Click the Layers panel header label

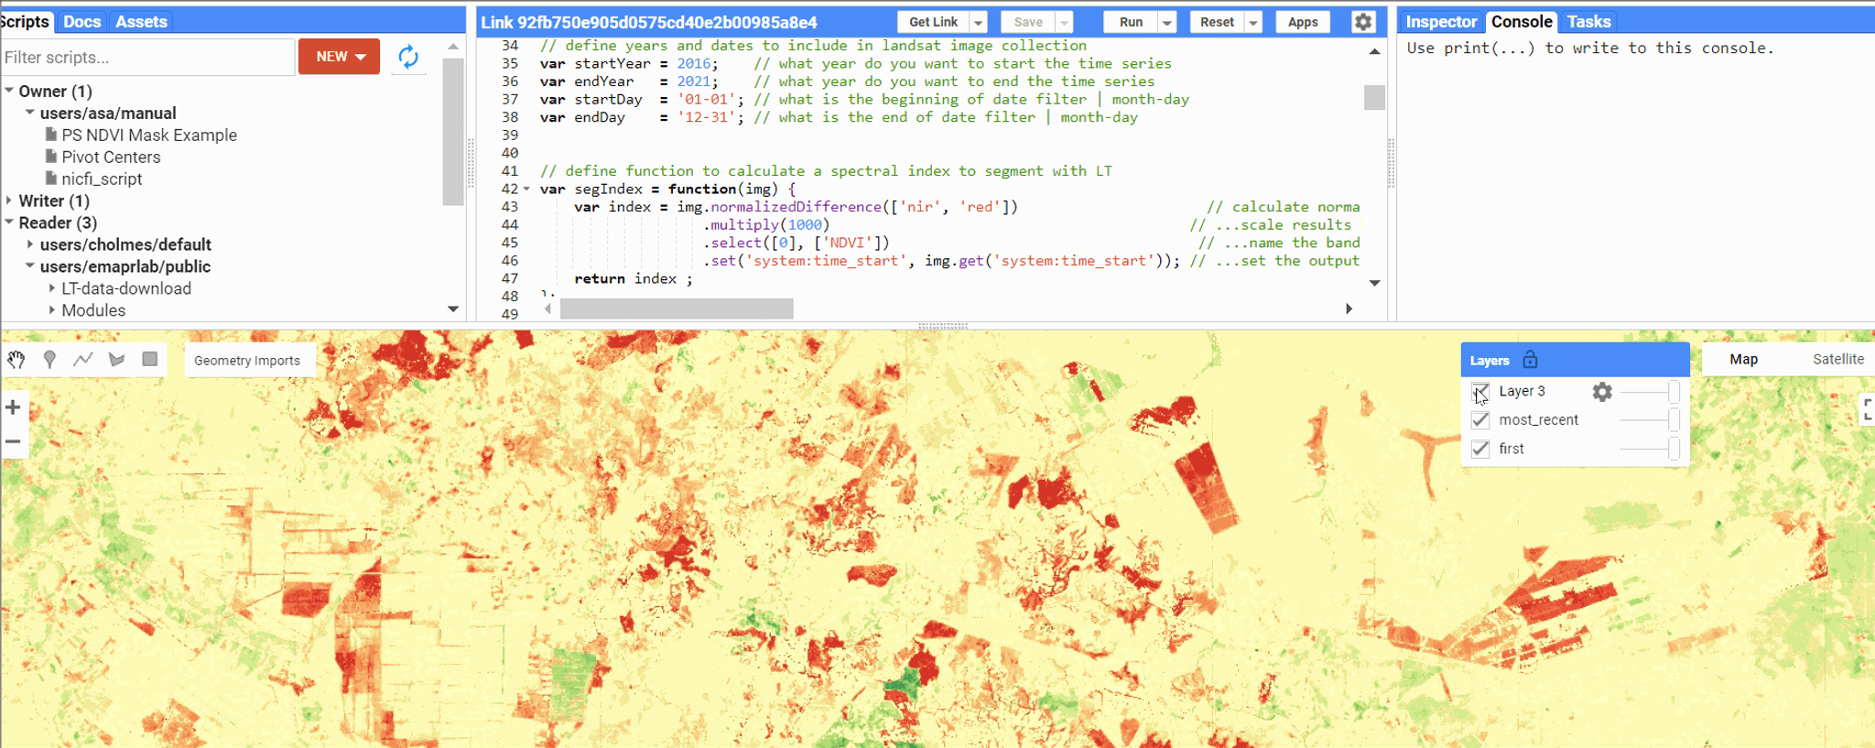(1490, 361)
